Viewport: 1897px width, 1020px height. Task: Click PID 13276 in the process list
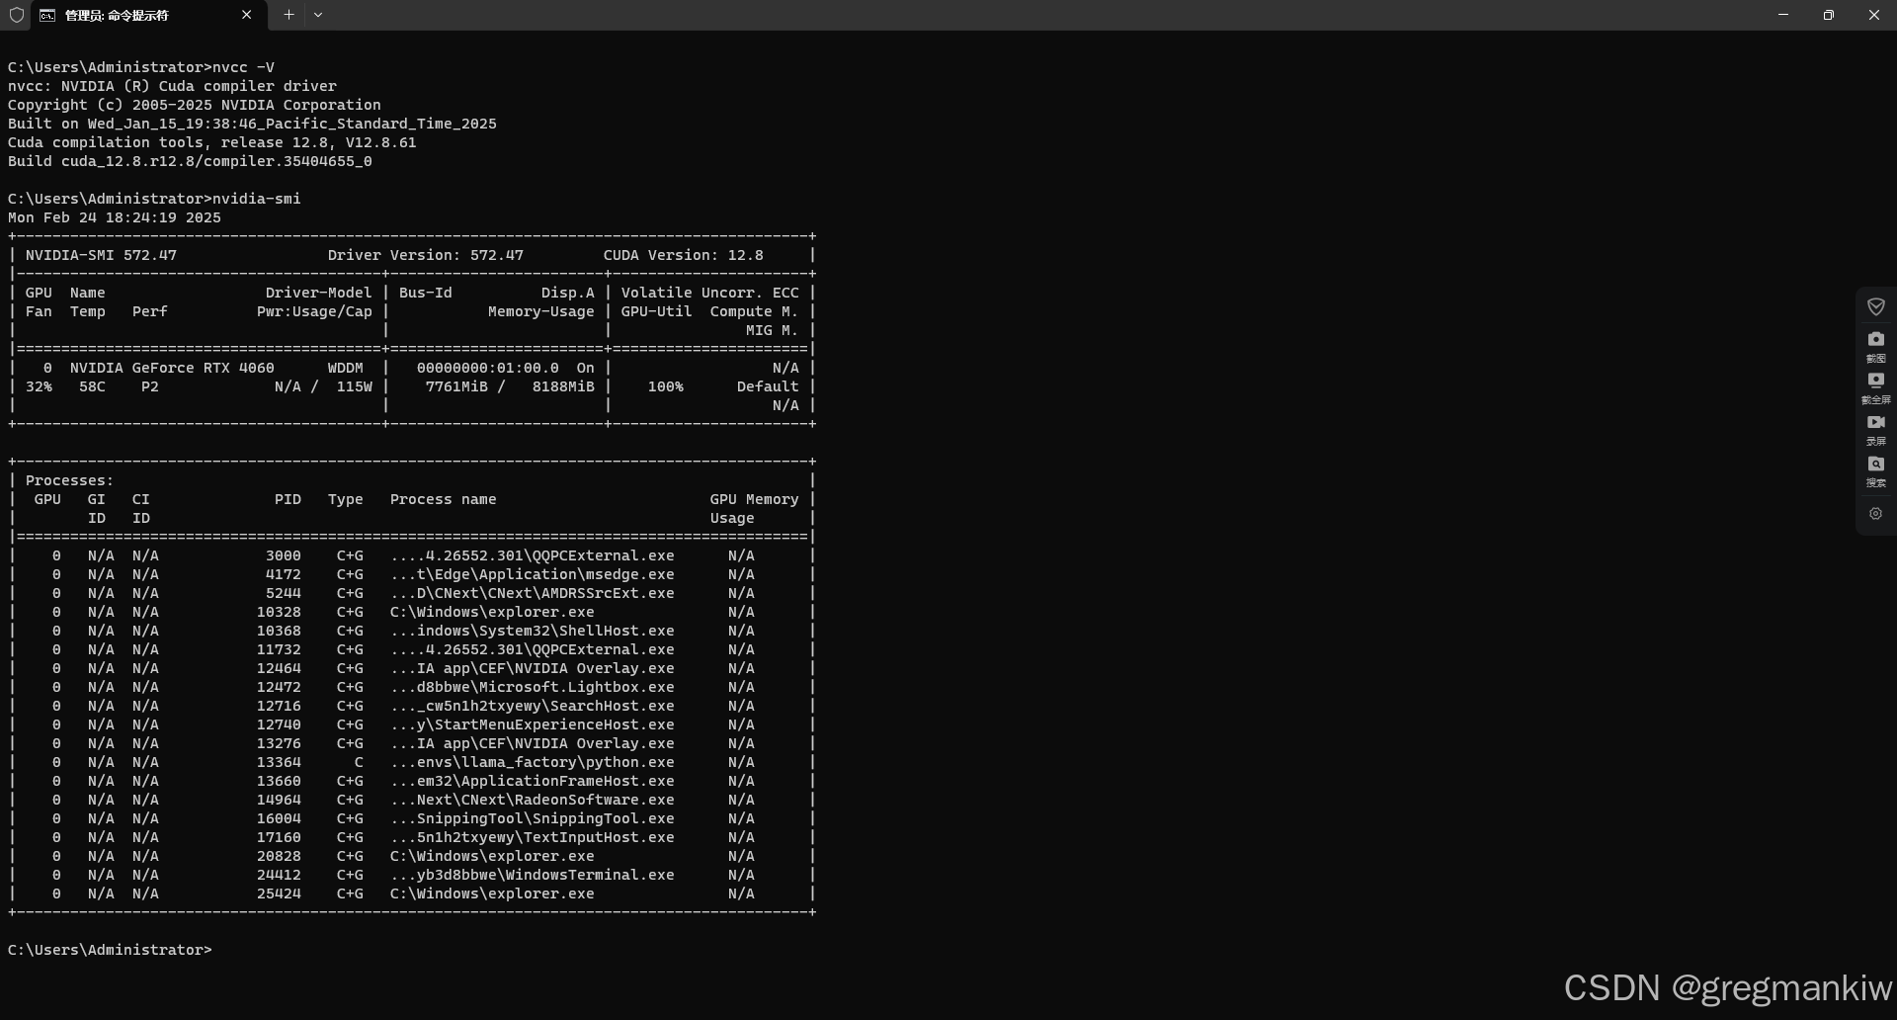pos(279,743)
